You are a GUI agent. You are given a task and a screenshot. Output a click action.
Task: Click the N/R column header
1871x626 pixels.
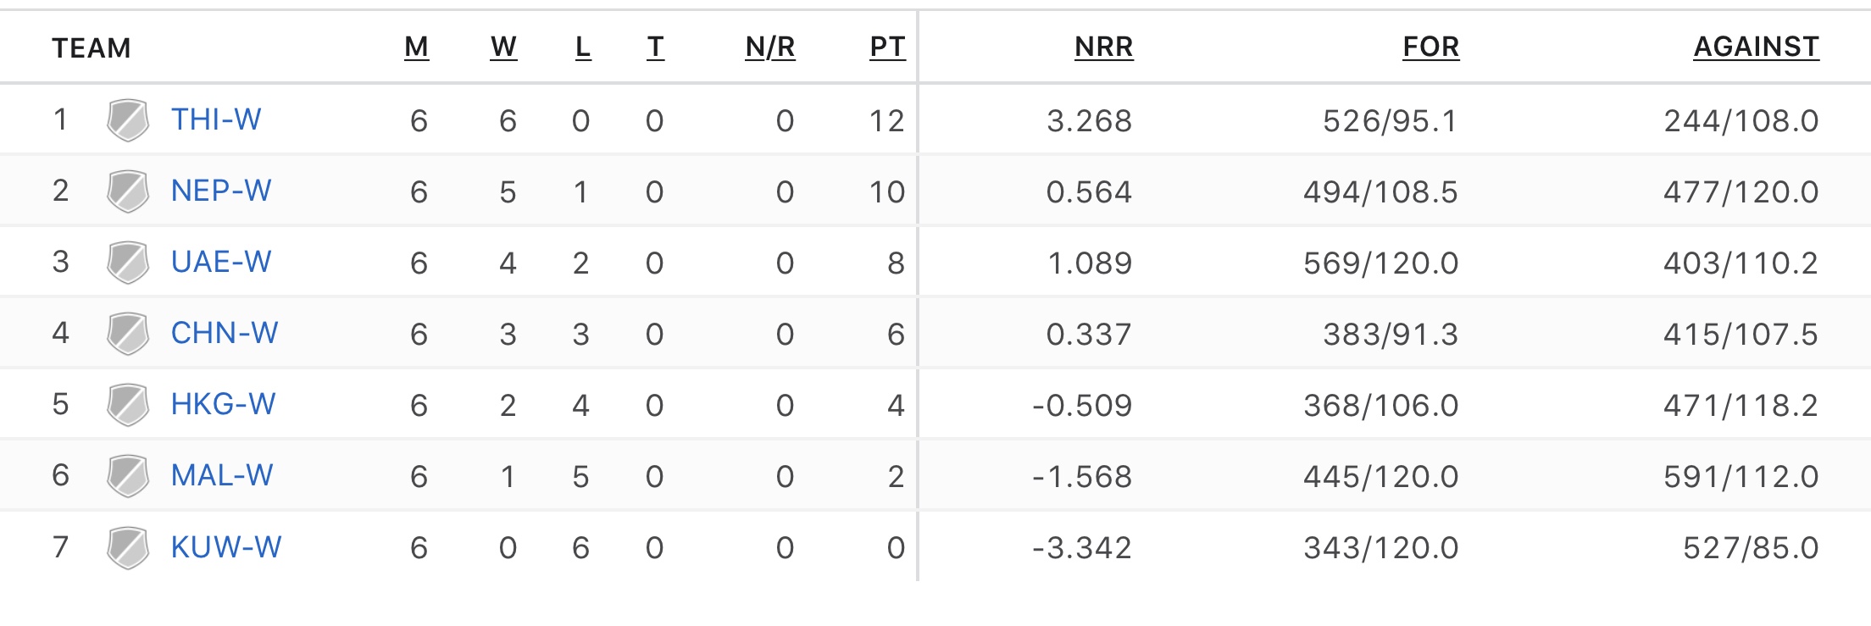click(x=770, y=47)
